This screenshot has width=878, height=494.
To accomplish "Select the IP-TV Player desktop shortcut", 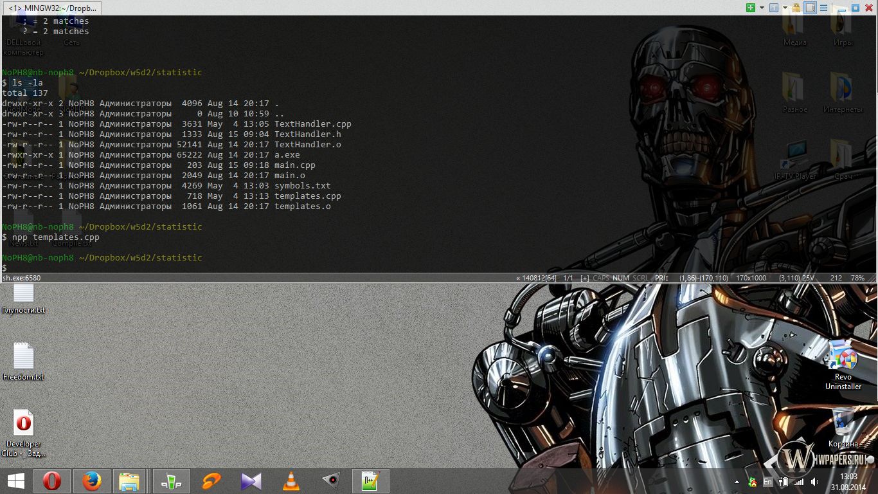I will click(795, 161).
